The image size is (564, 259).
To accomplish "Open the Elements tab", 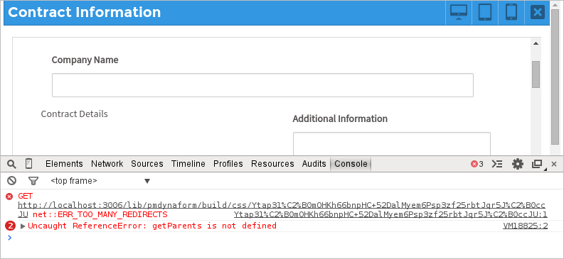I will pyautogui.click(x=64, y=164).
